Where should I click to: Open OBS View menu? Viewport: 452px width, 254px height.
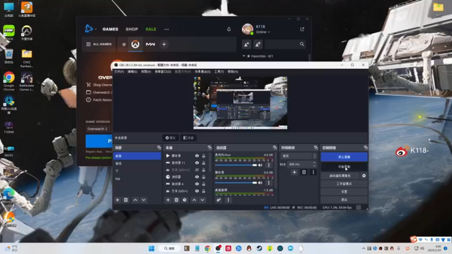(146, 72)
